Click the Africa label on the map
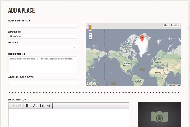Screen dimensions: 190x127 coord(158,73)
